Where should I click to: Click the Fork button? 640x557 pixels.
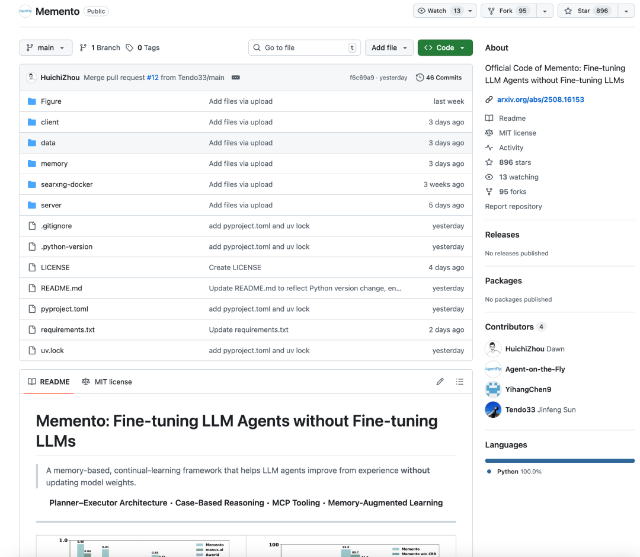508,11
